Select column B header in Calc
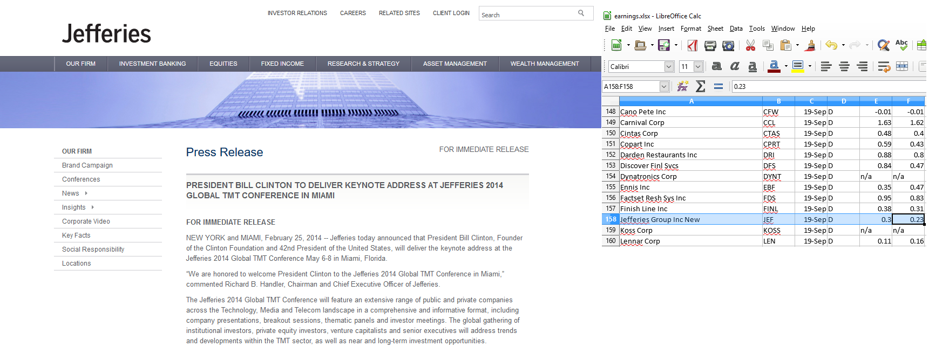Viewport: 929px width, 347px height. (778, 101)
